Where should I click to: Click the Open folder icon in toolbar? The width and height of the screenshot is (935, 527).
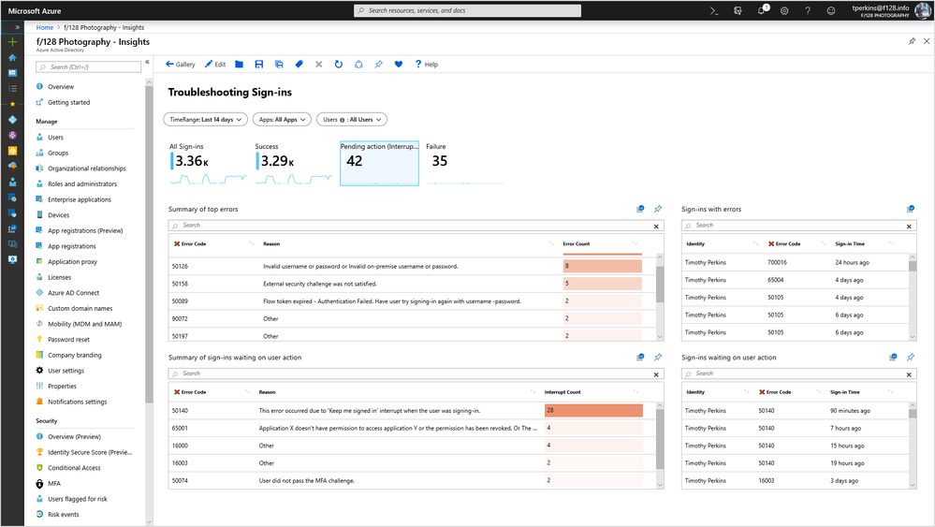click(x=239, y=65)
